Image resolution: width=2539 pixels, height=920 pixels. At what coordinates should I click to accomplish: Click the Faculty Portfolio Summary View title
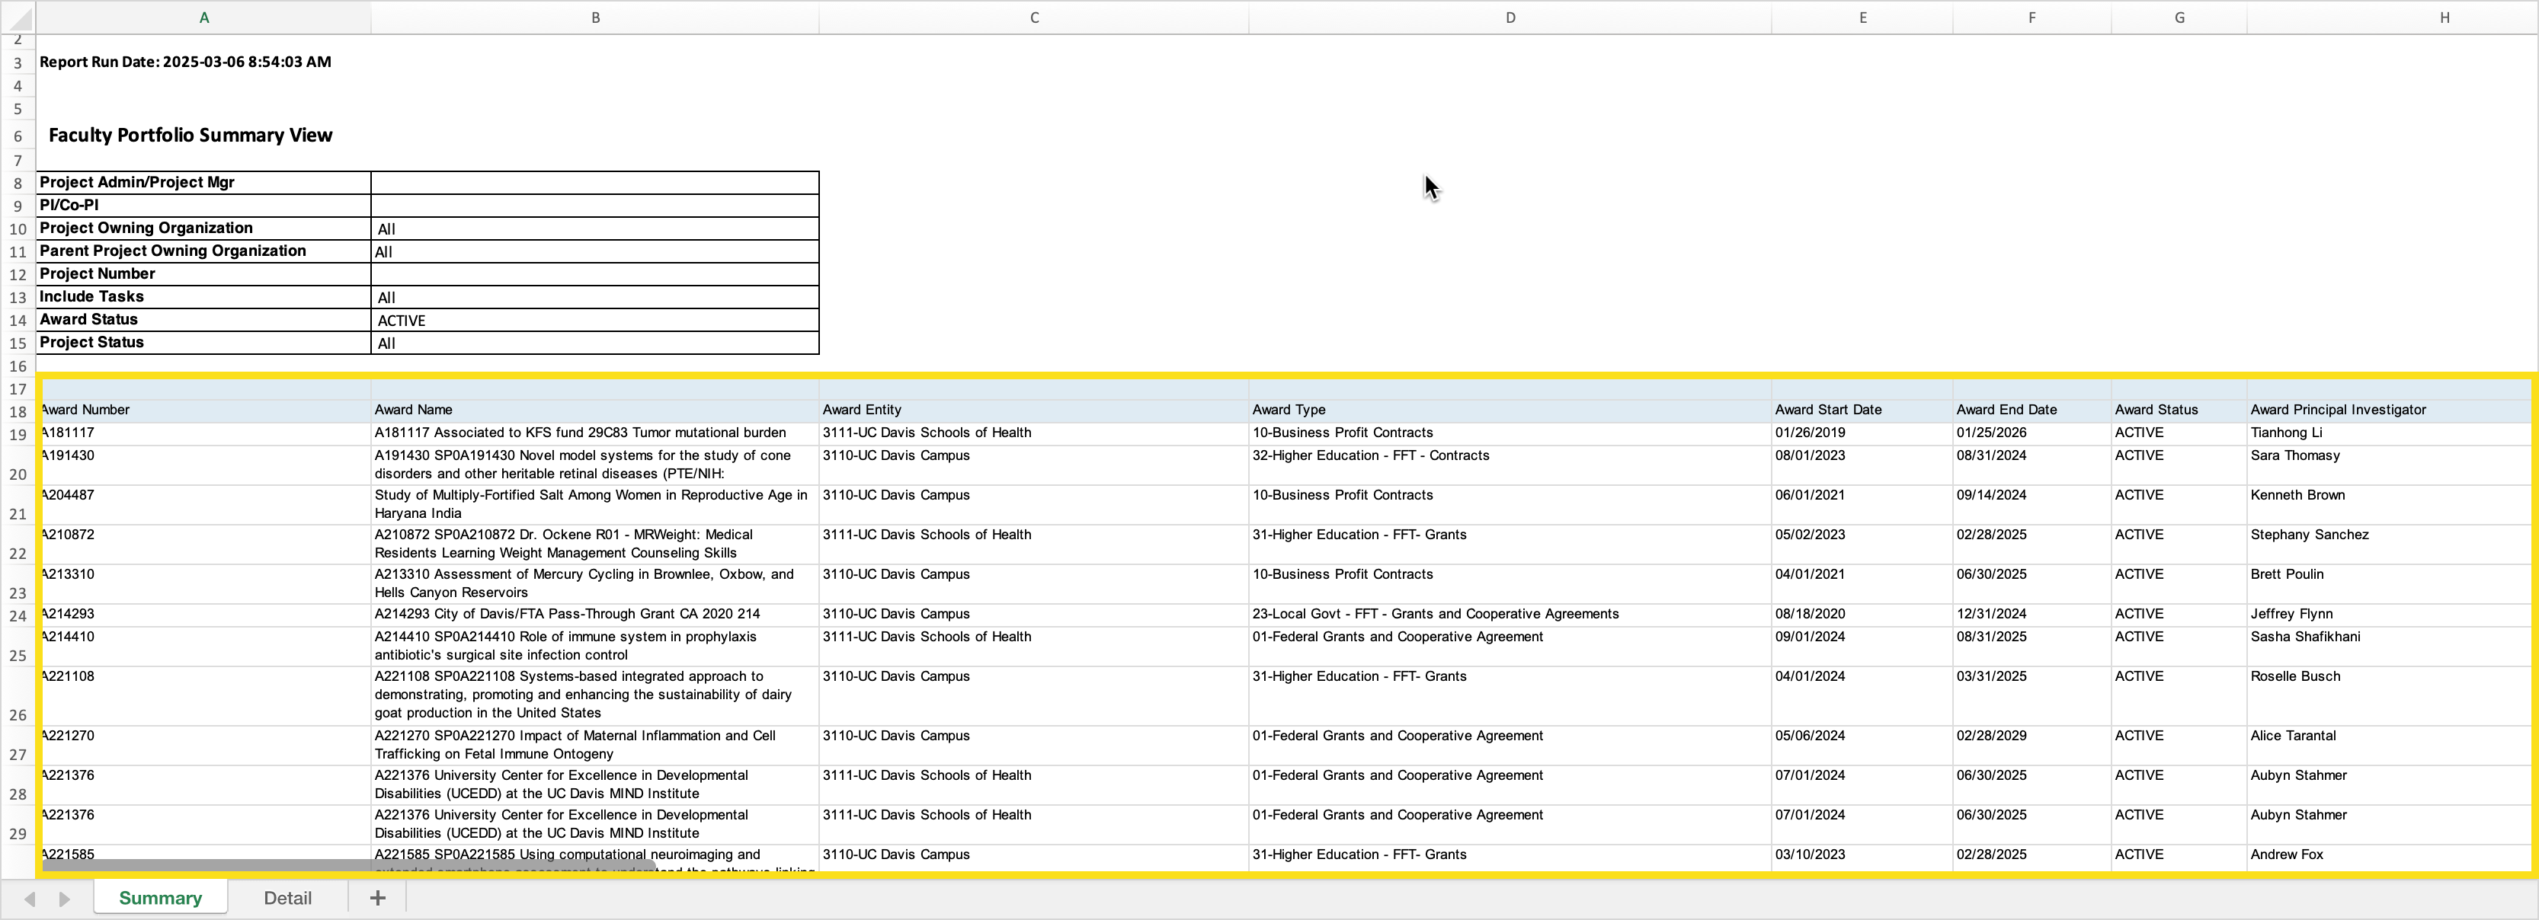pyautogui.click(x=191, y=135)
